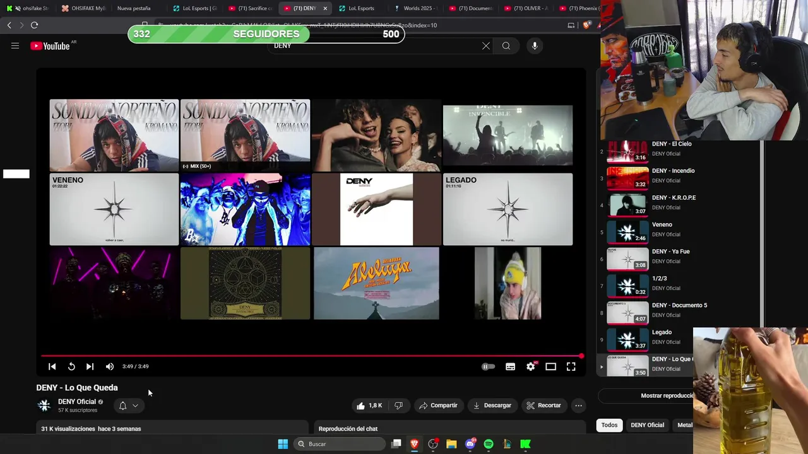Select the Aleluya endscreen thumbnail
This screenshot has height=454, width=808.
[x=376, y=283]
